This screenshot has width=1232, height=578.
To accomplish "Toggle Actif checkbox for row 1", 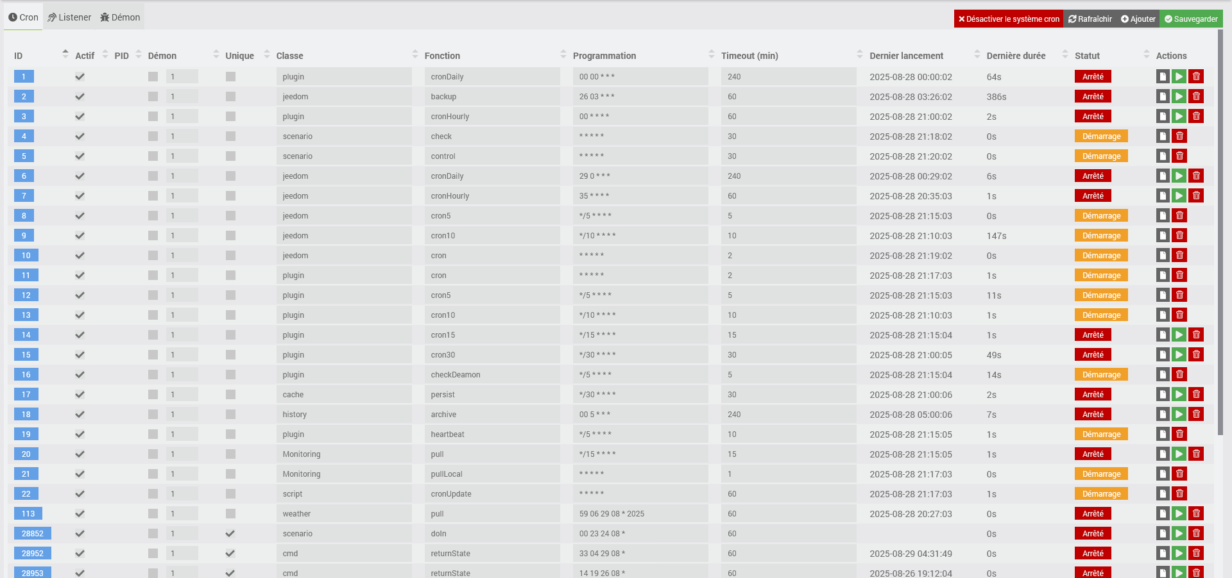I will pos(80,77).
